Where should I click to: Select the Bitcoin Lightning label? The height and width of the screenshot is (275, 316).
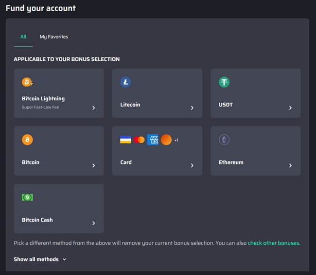pyautogui.click(x=43, y=98)
